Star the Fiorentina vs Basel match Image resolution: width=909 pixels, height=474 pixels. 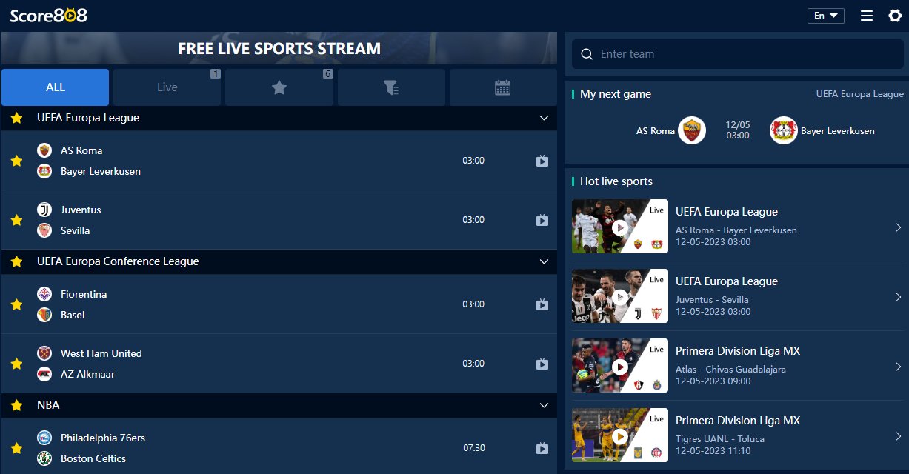point(16,304)
